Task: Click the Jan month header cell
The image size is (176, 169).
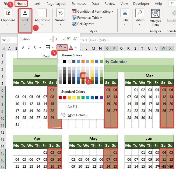Action: click(37, 76)
